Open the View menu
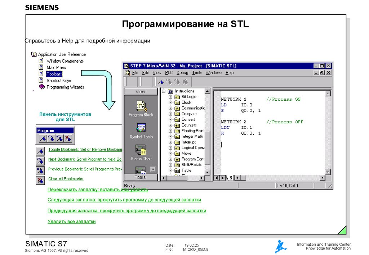Viewport: 369px width, 255px height. pos(157,73)
